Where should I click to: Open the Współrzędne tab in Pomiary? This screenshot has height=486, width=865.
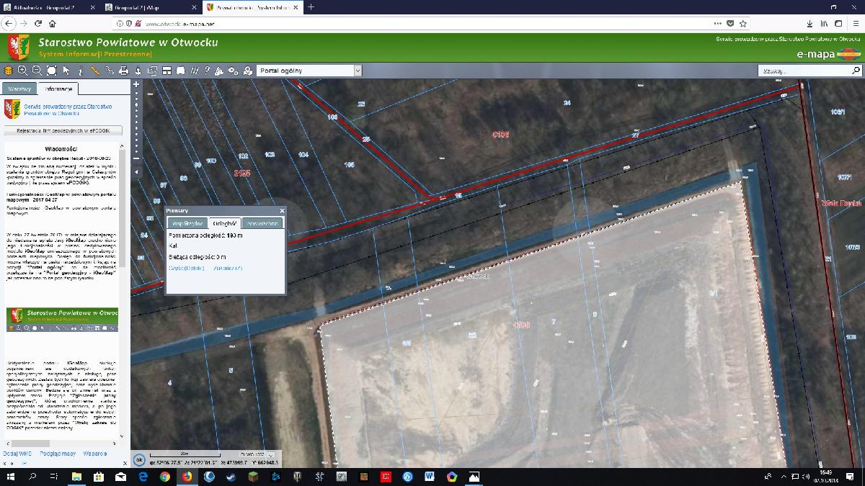click(186, 223)
